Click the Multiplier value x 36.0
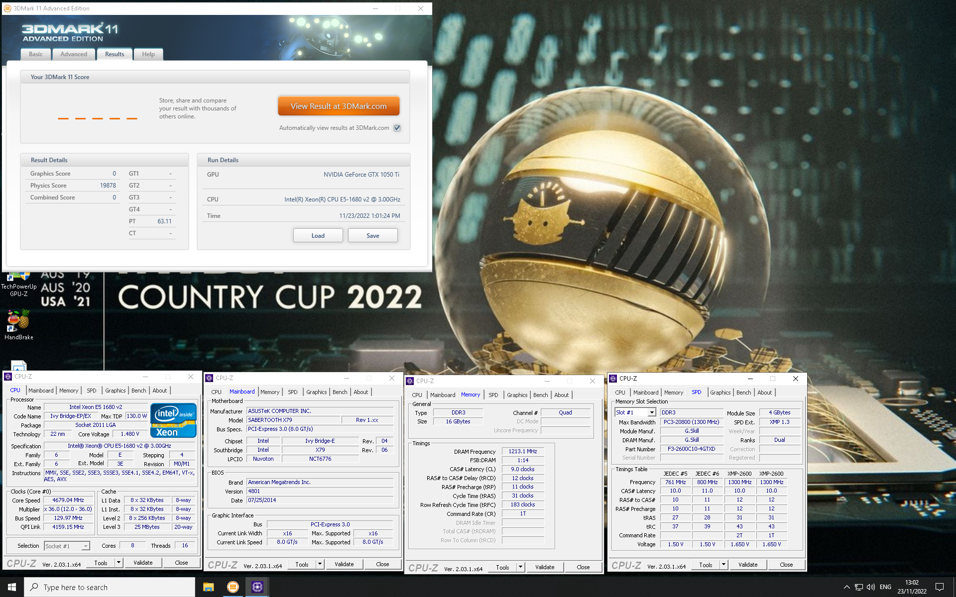Viewport: 956px width, 597px height. coord(68,509)
